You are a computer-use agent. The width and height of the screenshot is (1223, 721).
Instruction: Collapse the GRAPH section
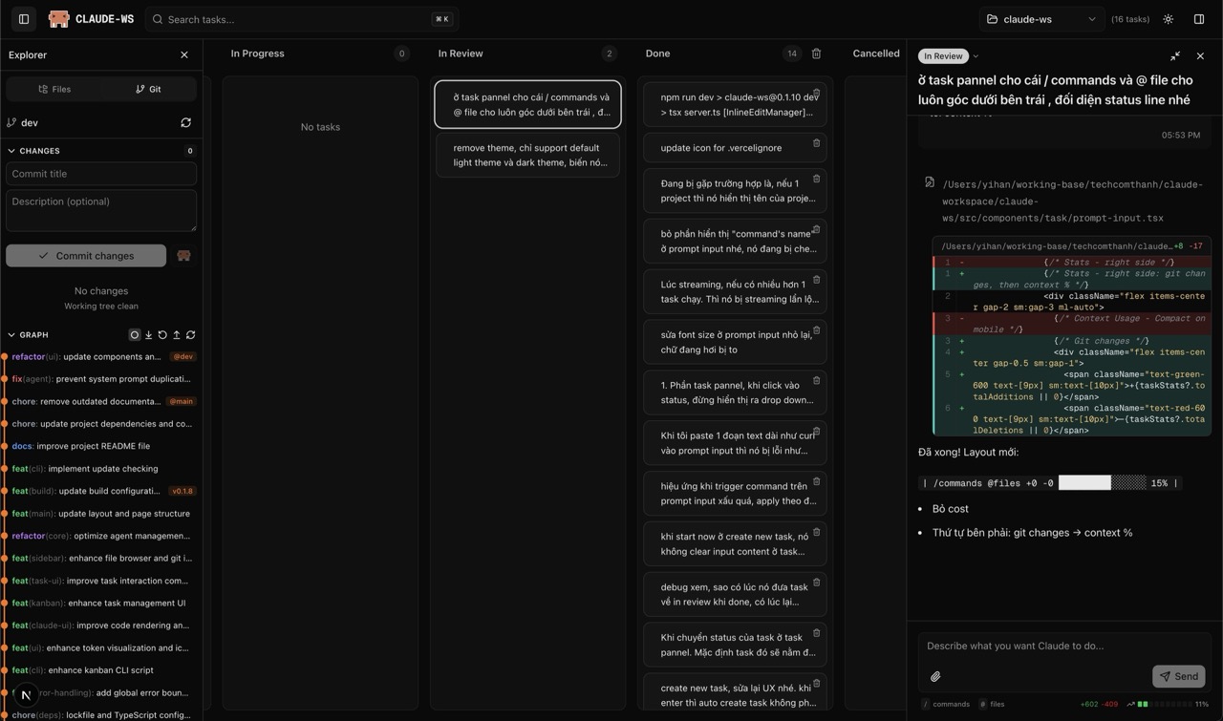[x=11, y=335]
